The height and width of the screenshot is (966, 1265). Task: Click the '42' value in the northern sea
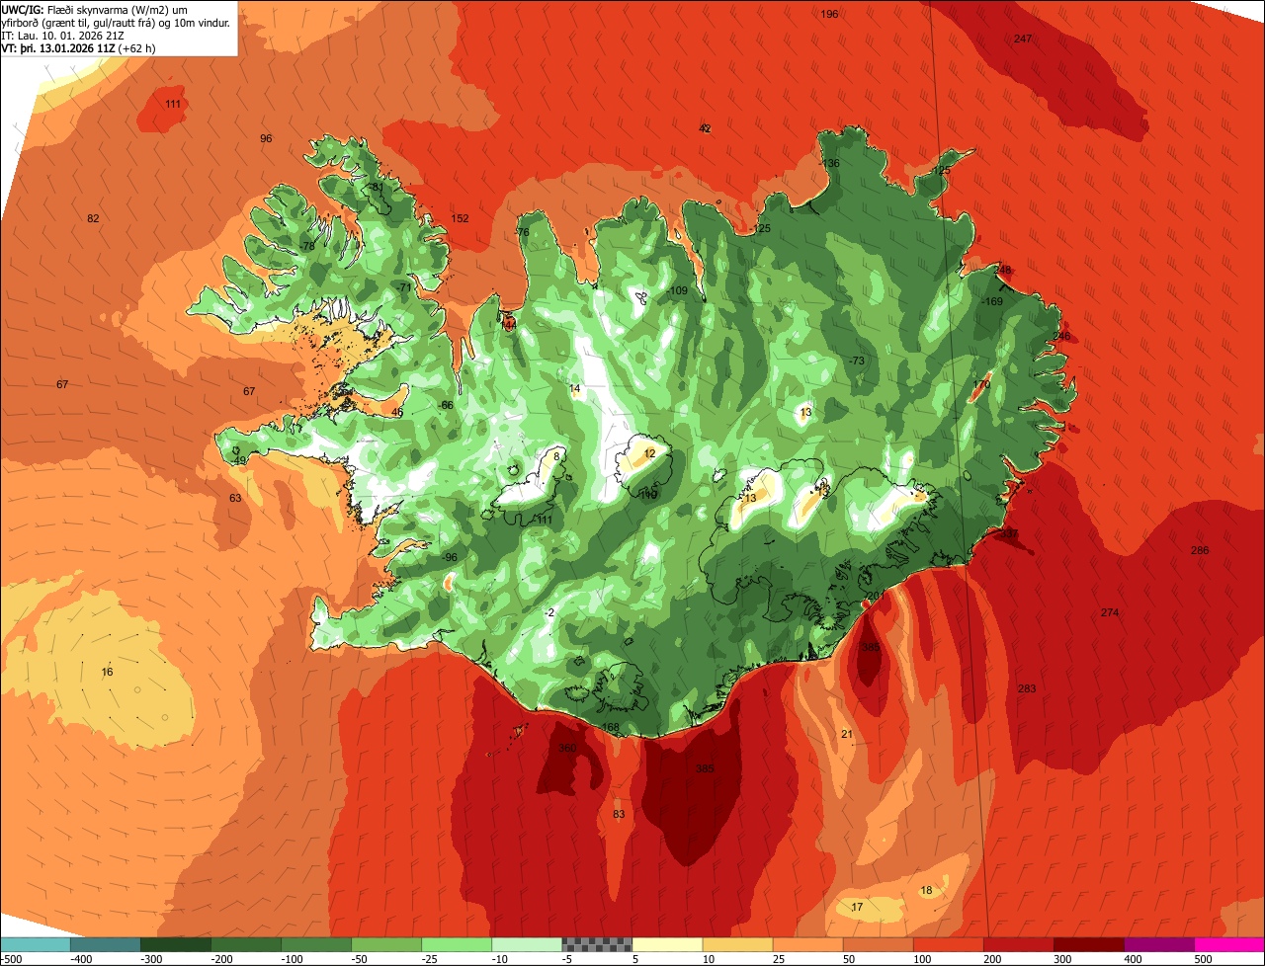pos(705,128)
